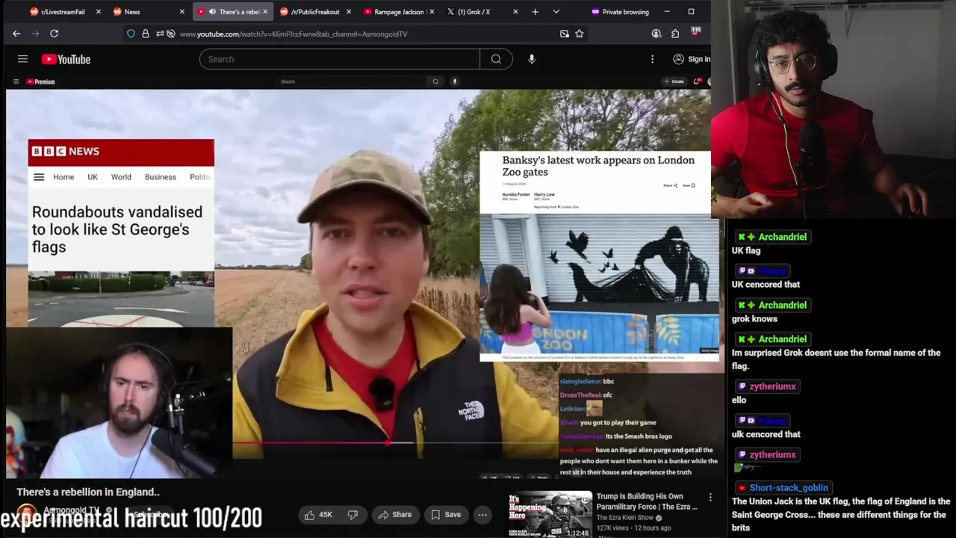
Task: Dislike the video with thumbs down
Action: (x=353, y=514)
